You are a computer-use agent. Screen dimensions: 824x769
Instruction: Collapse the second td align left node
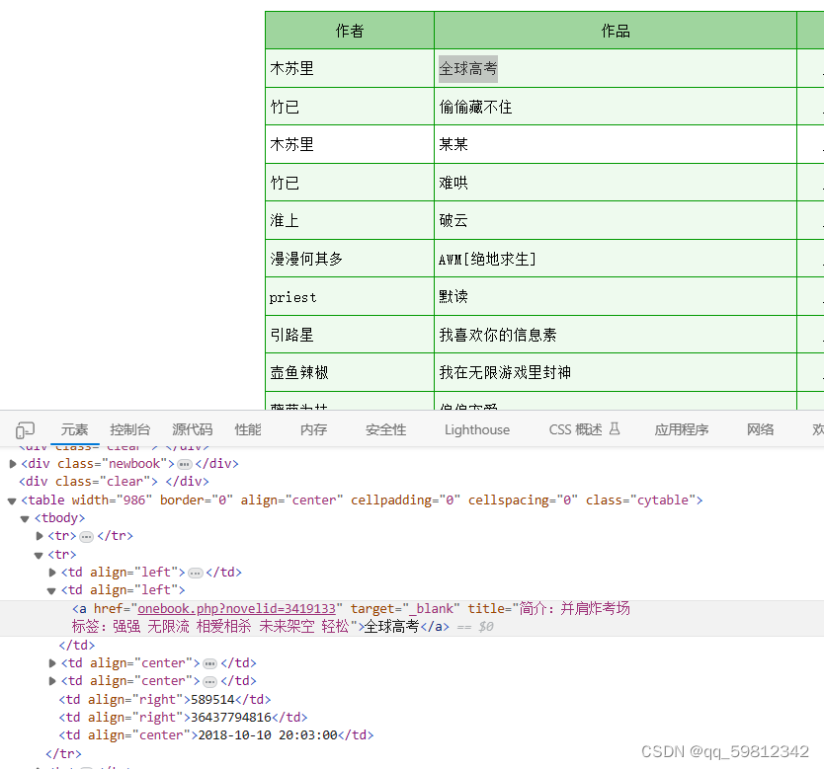tap(51, 591)
